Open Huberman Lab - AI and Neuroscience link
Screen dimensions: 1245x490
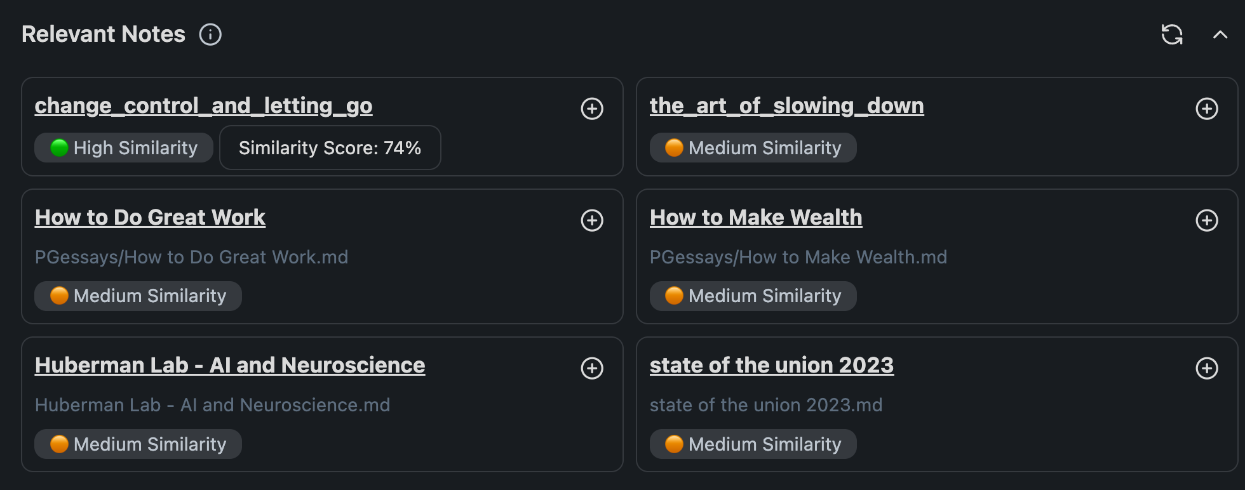coord(230,365)
